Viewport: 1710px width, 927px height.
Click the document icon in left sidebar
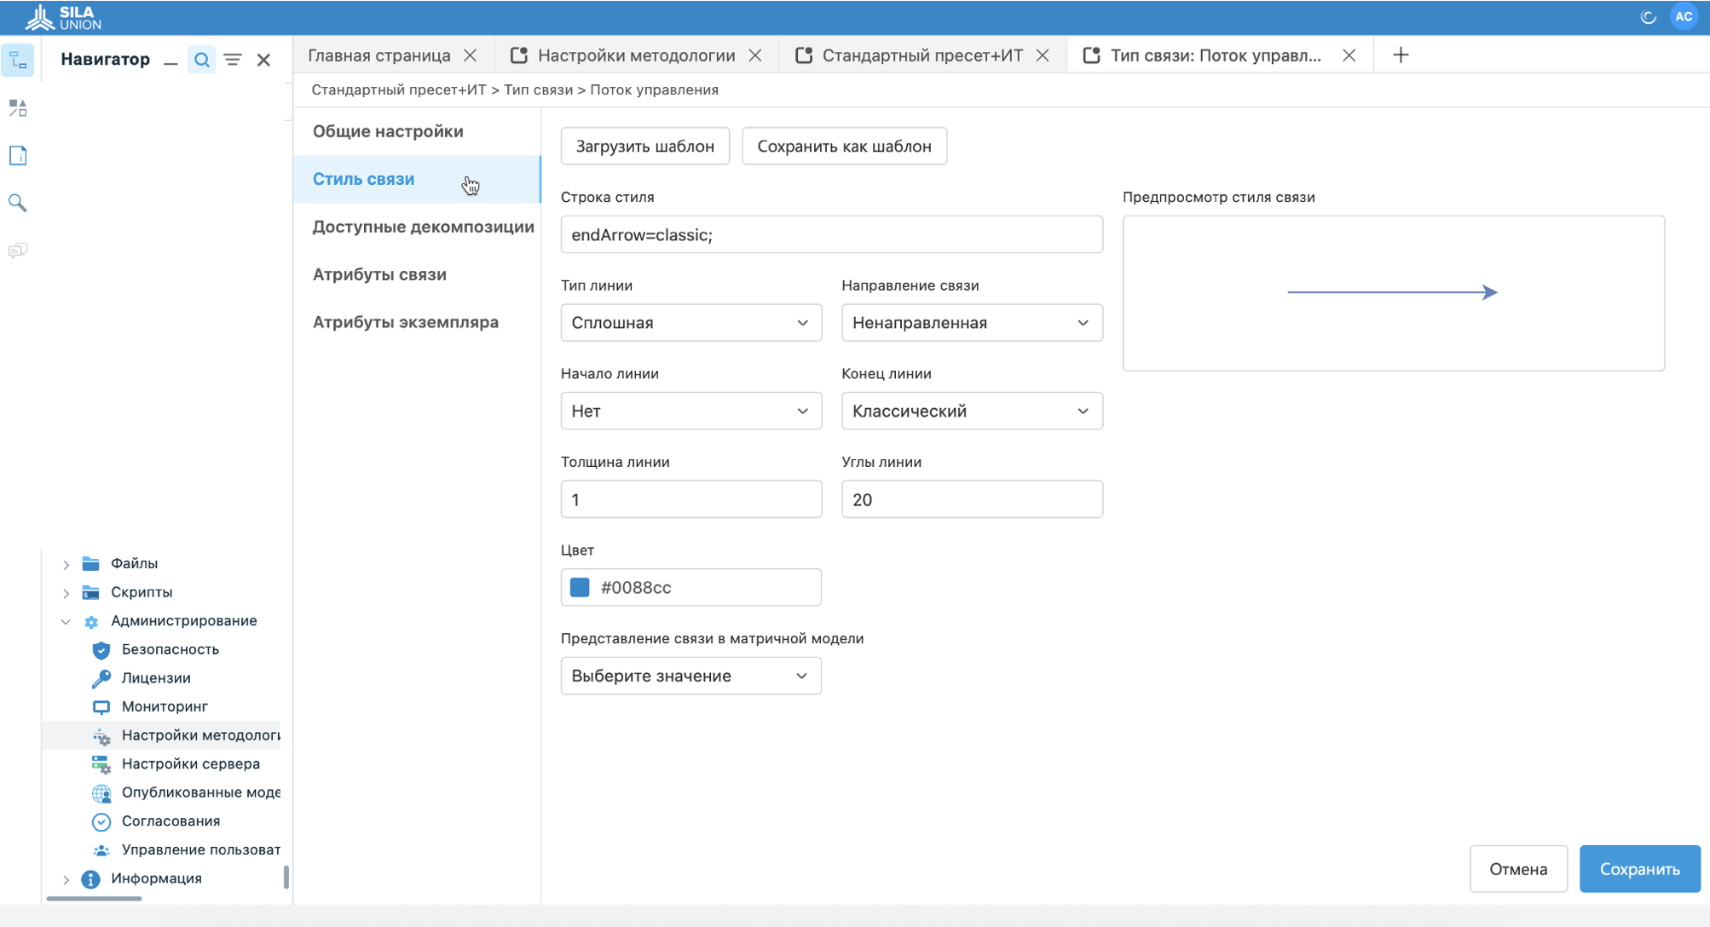[18, 155]
